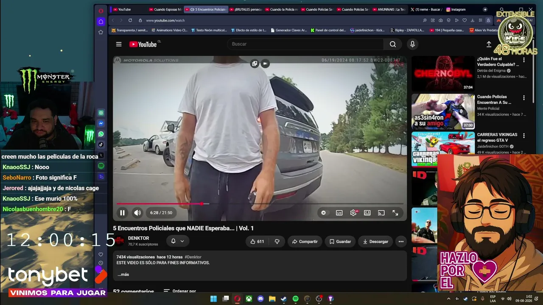Toggle autoplay switch in the player

click(323, 213)
